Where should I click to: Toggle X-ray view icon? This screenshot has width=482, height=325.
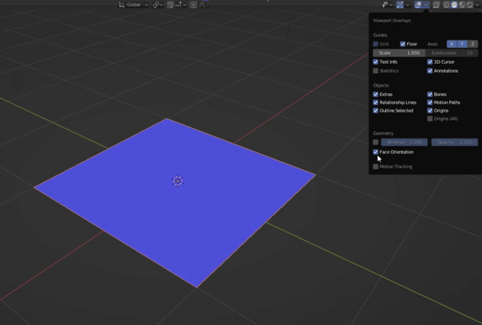(x=436, y=5)
